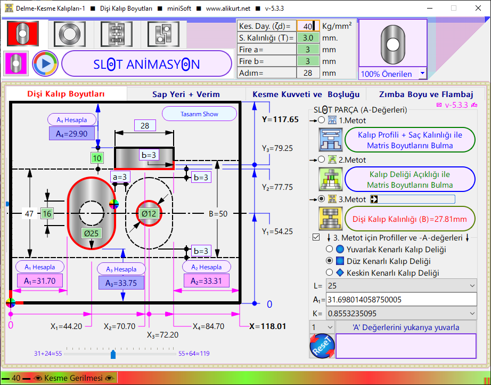Click the Tasarım Show button

199,114
